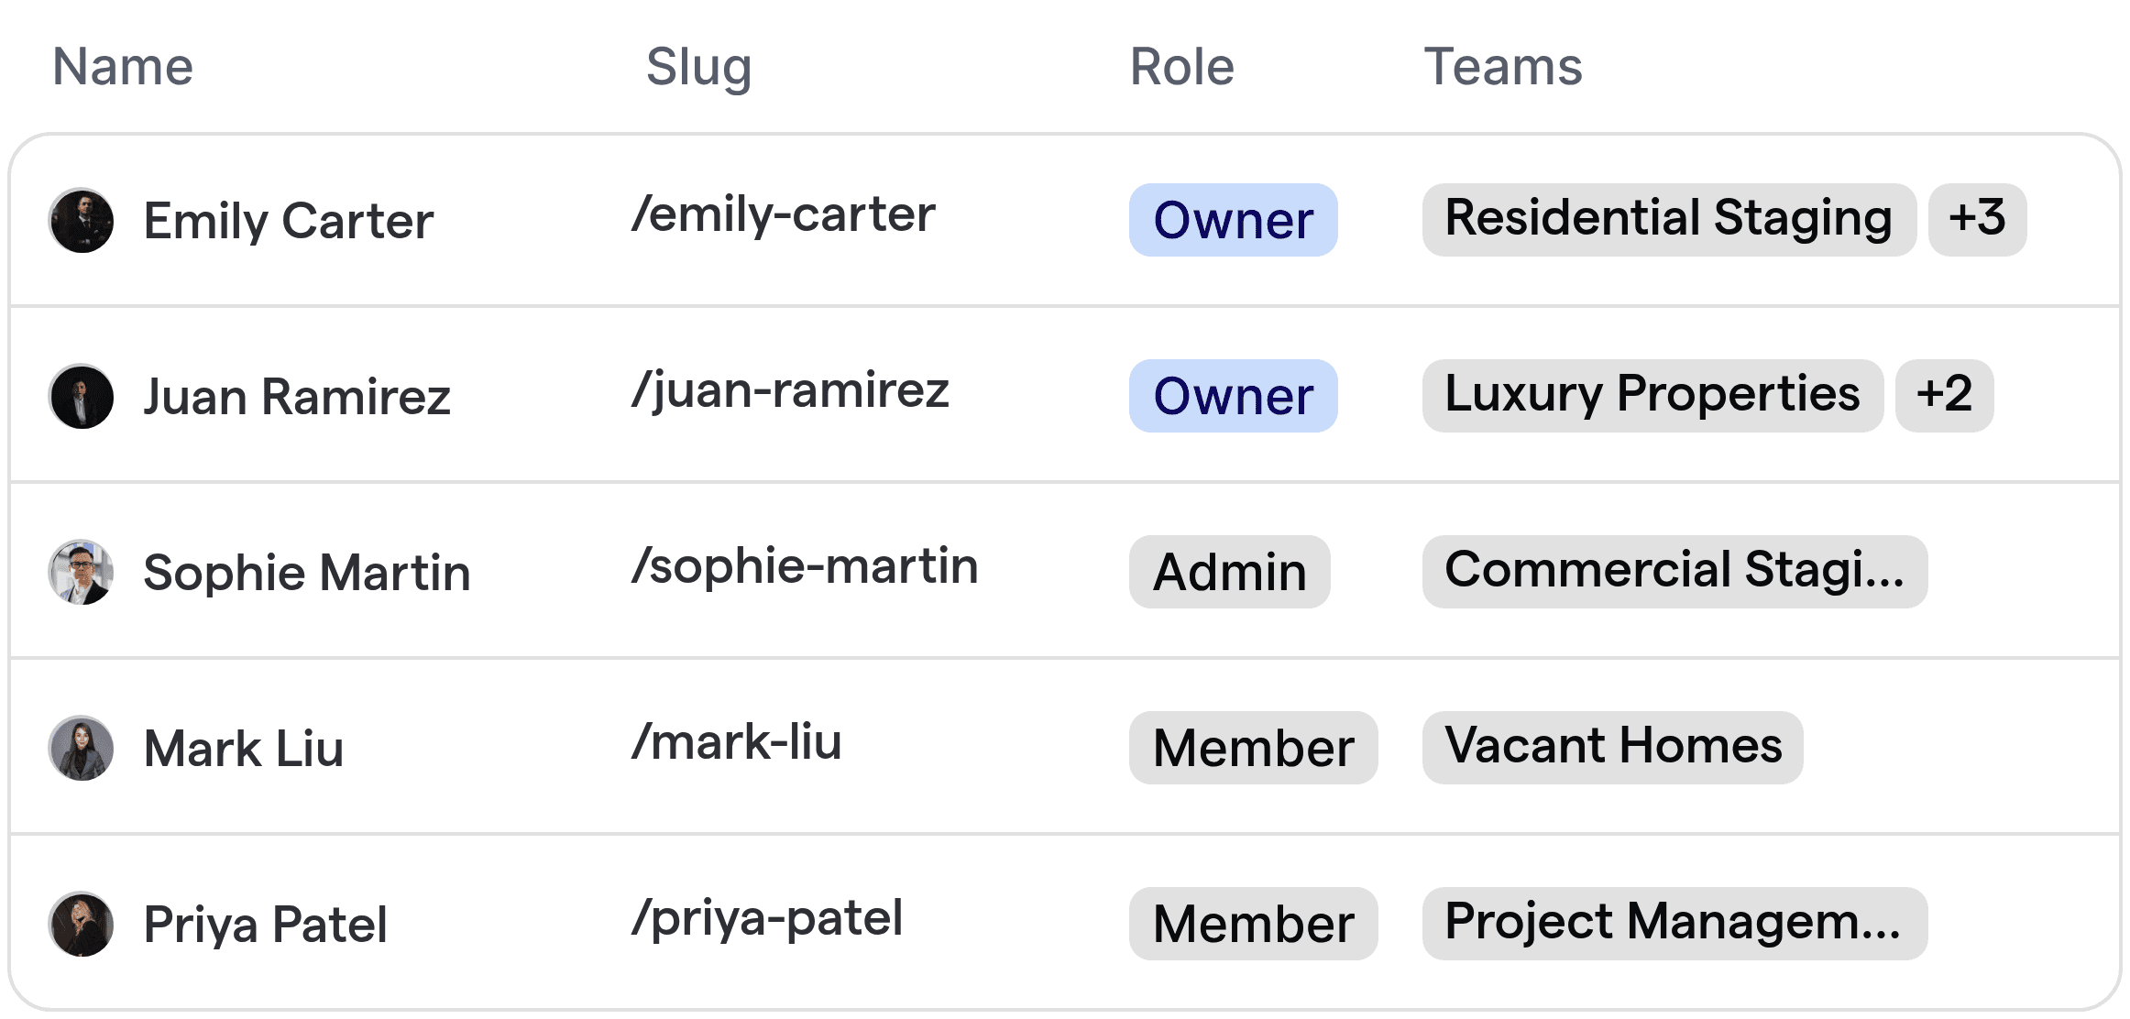Expand the +3 teams badge for Emily Carter
Image resolution: width=2130 pixels, height=1019 pixels.
pos(1977,220)
